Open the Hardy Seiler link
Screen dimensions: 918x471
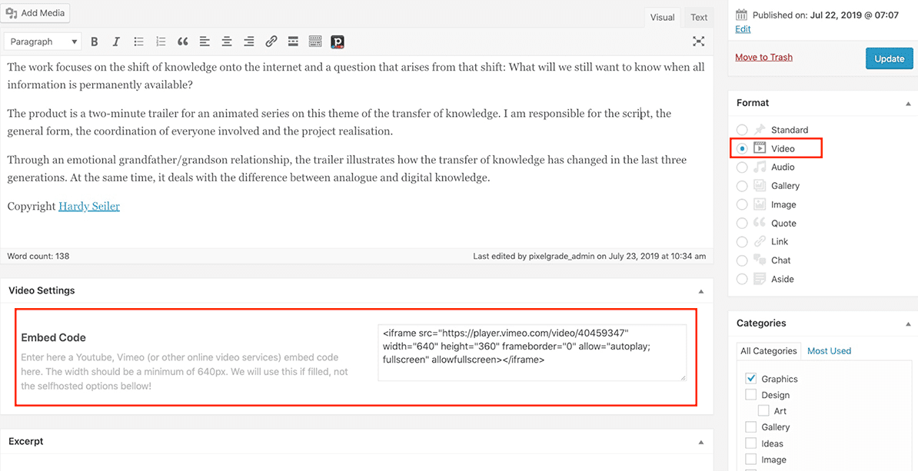pyautogui.click(x=89, y=206)
